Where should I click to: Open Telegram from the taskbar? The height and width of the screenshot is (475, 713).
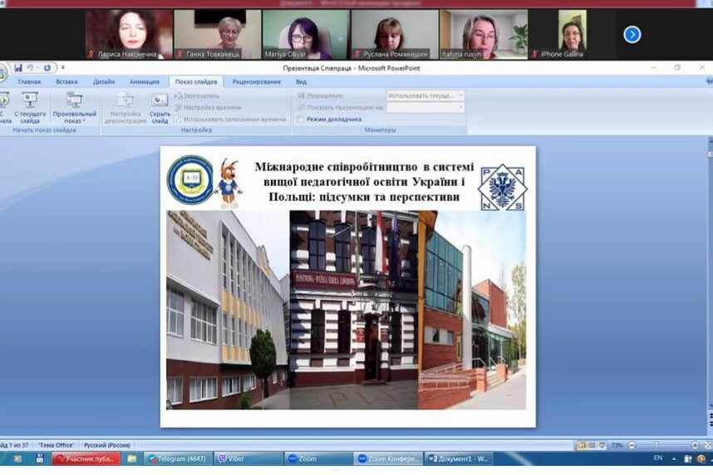(x=178, y=458)
